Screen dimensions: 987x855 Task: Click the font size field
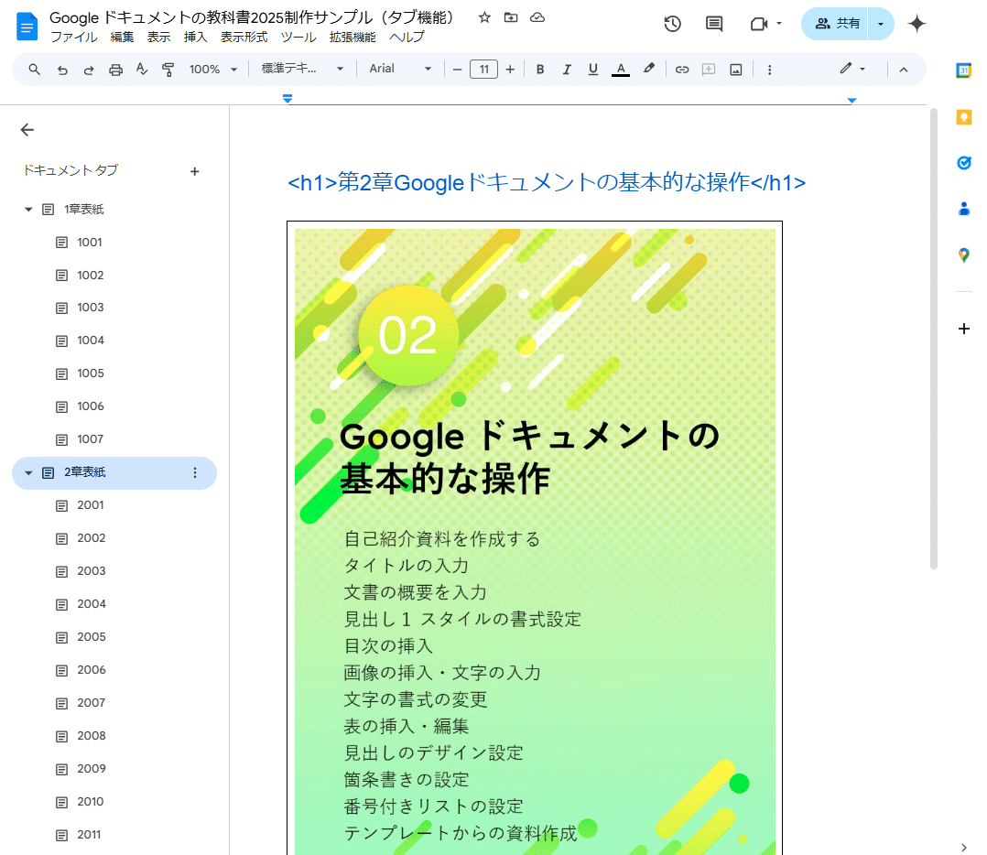(483, 70)
